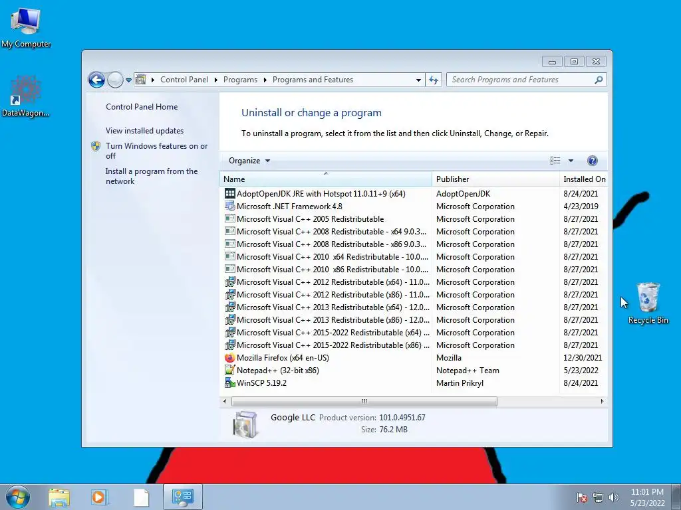
Task: Open Windows Explorer from the taskbar
Action: 59,497
